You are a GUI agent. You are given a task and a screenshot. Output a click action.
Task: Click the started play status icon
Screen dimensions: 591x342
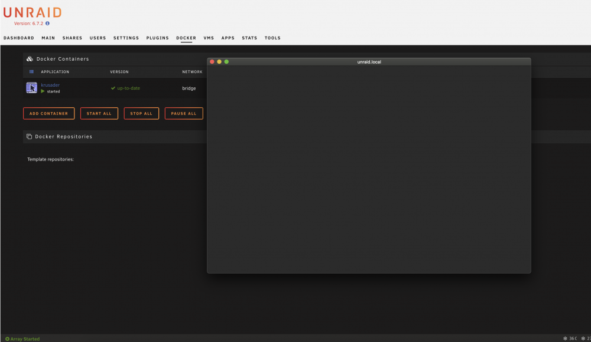point(43,91)
